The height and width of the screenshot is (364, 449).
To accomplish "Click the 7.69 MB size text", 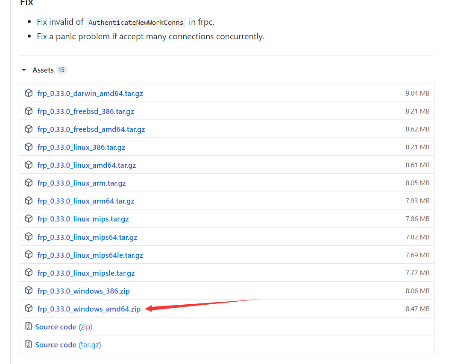I will pyautogui.click(x=417, y=255).
